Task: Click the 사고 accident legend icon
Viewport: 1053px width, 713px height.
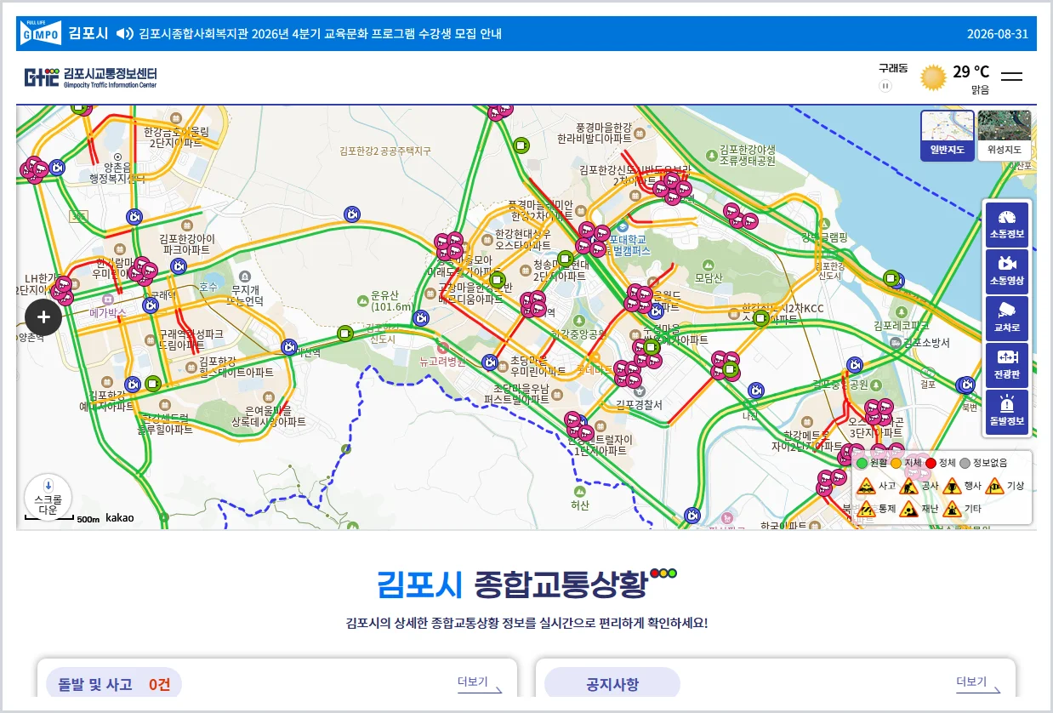Action: click(867, 487)
